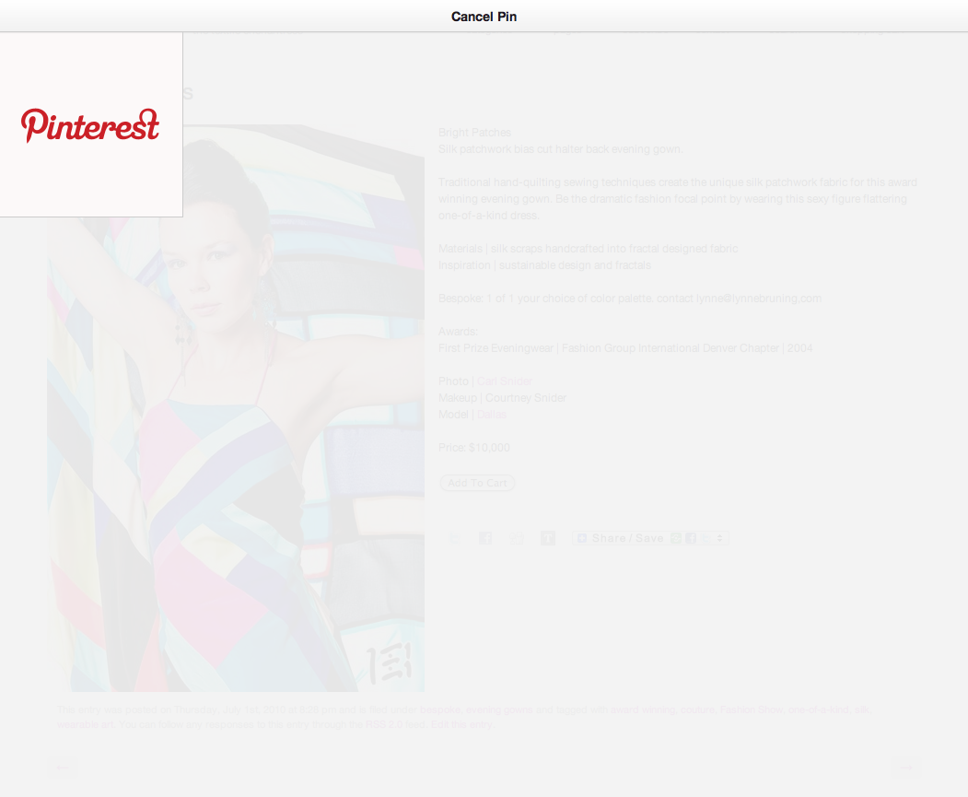Click the AddThis plus icon on Share/Save

tap(582, 537)
